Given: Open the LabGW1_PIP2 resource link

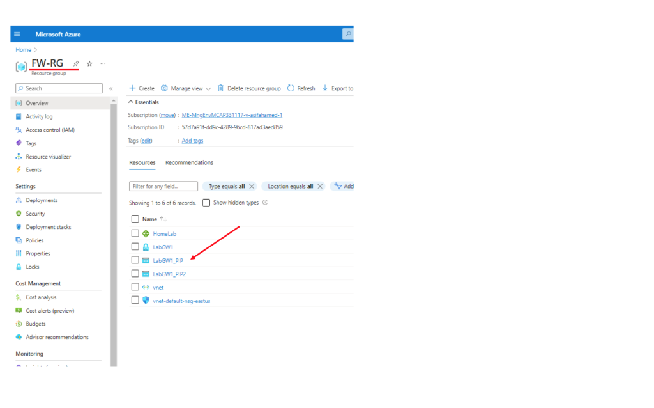Looking at the screenshot, I should 169,274.
